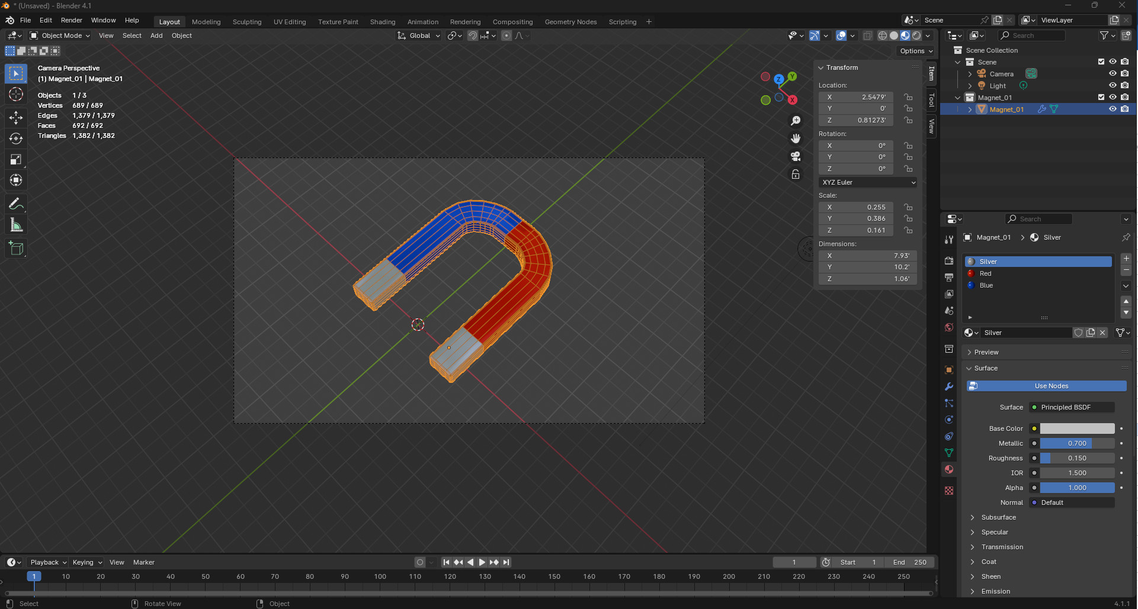The width and height of the screenshot is (1138, 609).
Task: Choose the Measure tool
Action: tap(16, 225)
